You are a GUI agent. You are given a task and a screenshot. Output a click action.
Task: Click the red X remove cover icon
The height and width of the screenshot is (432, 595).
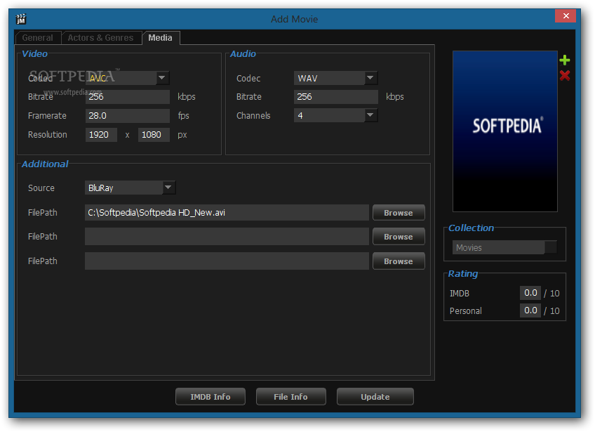click(x=564, y=76)
